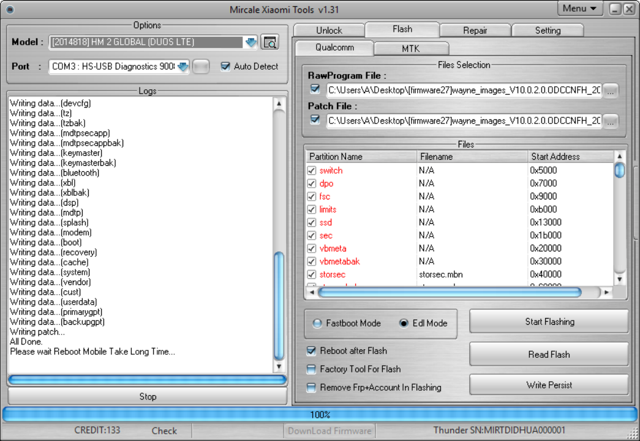Disable Reboot after Flash option
Viewport: 640px width, 441px height.
click(x=311, y=350)
